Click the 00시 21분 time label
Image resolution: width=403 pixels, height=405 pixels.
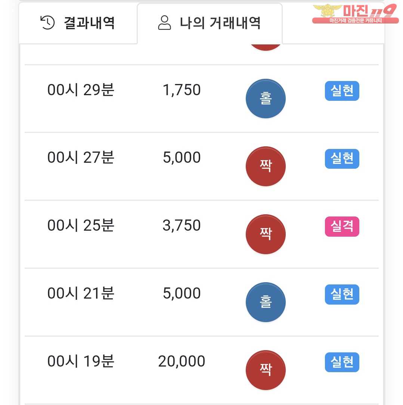[81, 293]
